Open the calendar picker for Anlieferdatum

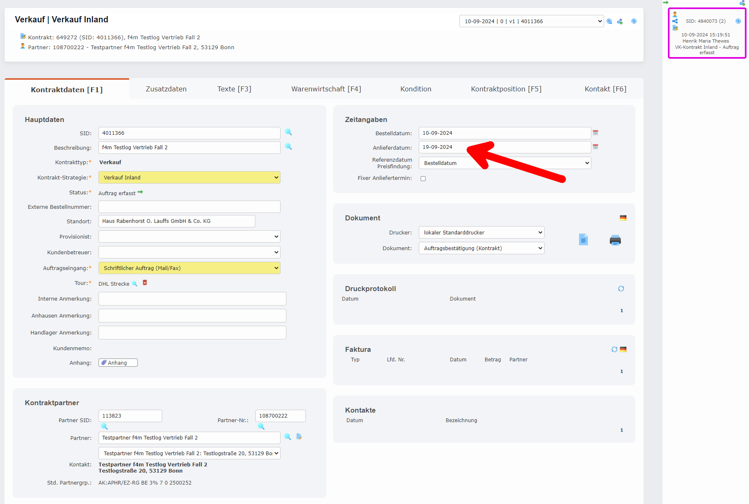tap(595, 147)
